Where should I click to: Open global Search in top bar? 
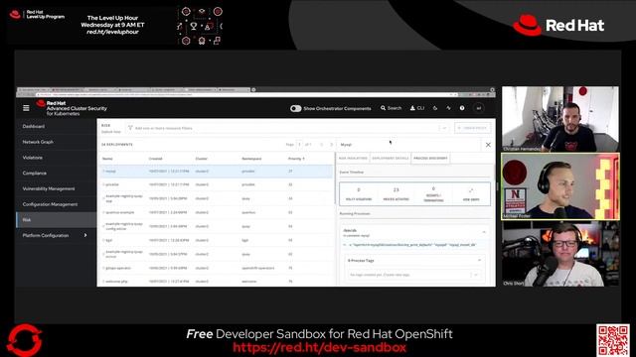click(x=391, y=108)
